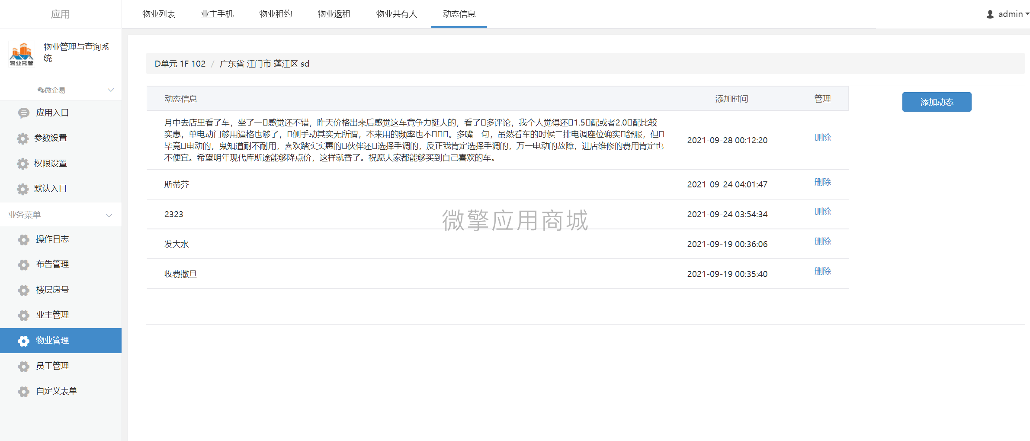Click the gear icon beside 物业管理

(24, 341)
